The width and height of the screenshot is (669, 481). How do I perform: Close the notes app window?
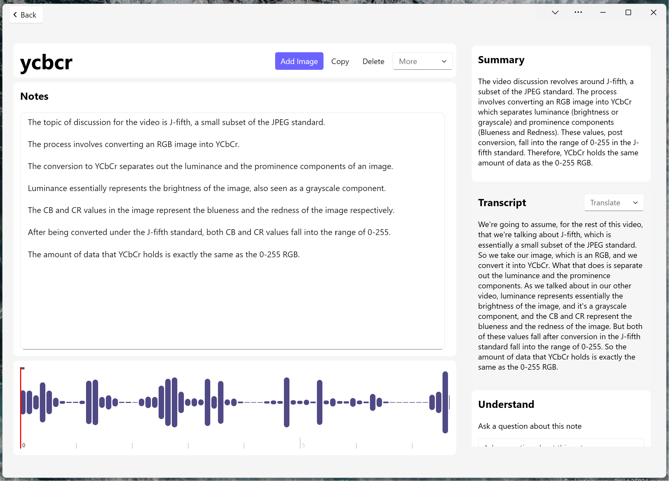point(653,12)
